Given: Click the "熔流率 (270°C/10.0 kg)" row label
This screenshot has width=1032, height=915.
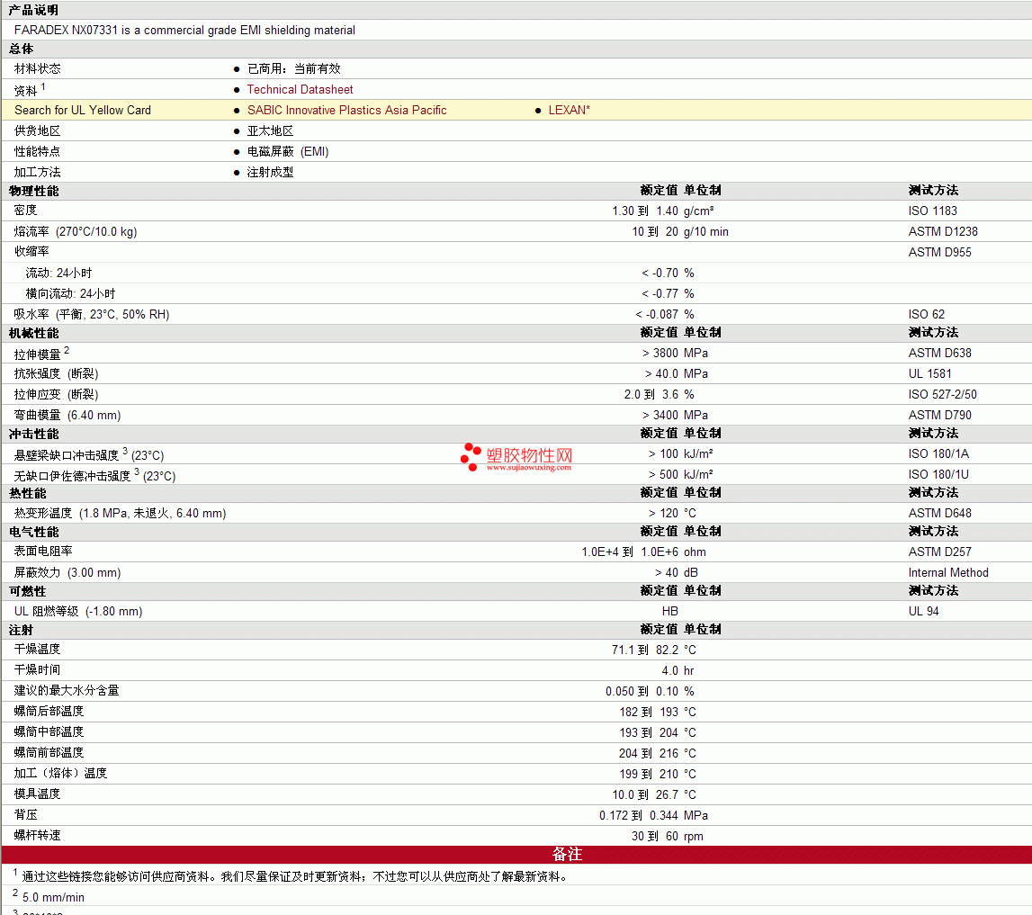Looking at the screenshot, I should [x=76, y=231].
